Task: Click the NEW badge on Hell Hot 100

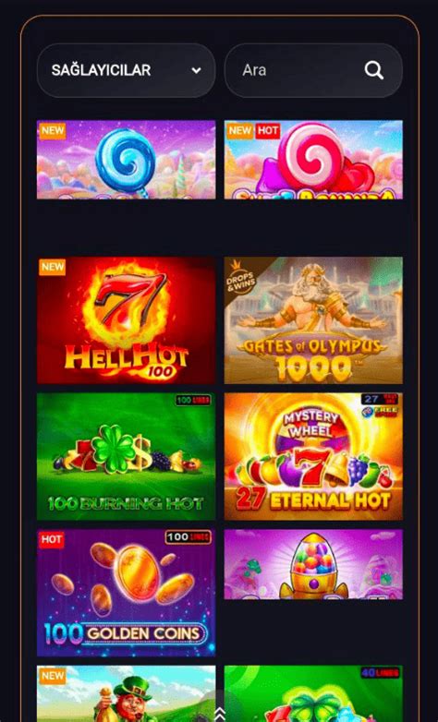Action: (x=52, y=267)
